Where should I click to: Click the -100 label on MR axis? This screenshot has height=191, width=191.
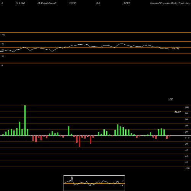coord(187,168)
